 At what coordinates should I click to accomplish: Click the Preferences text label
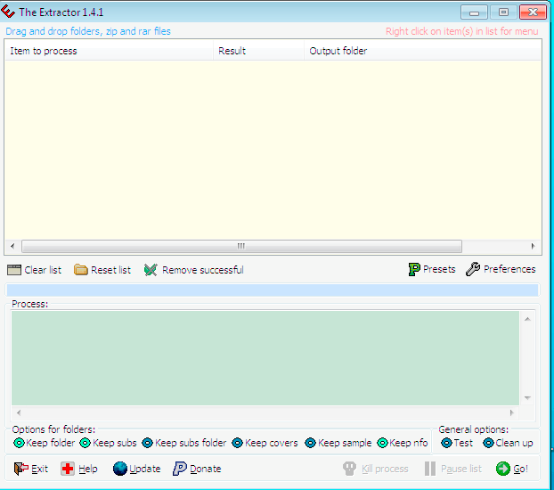tap(509, 269)
